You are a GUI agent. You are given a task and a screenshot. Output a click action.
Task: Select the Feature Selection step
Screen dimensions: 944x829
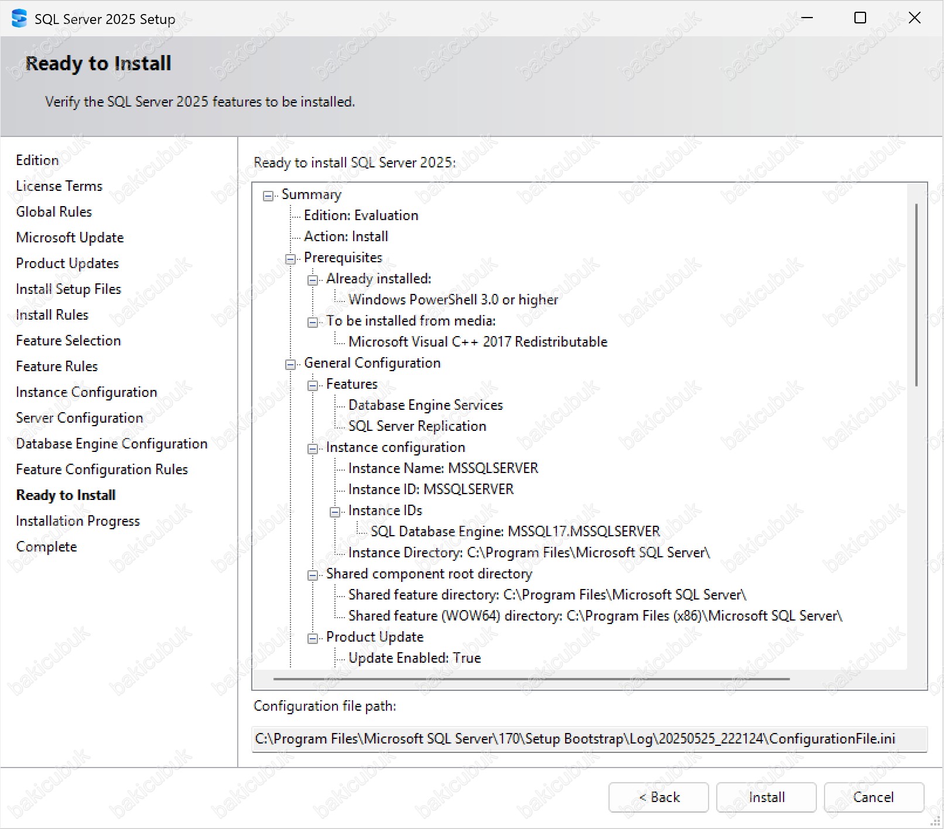click(x=69, y=341)
